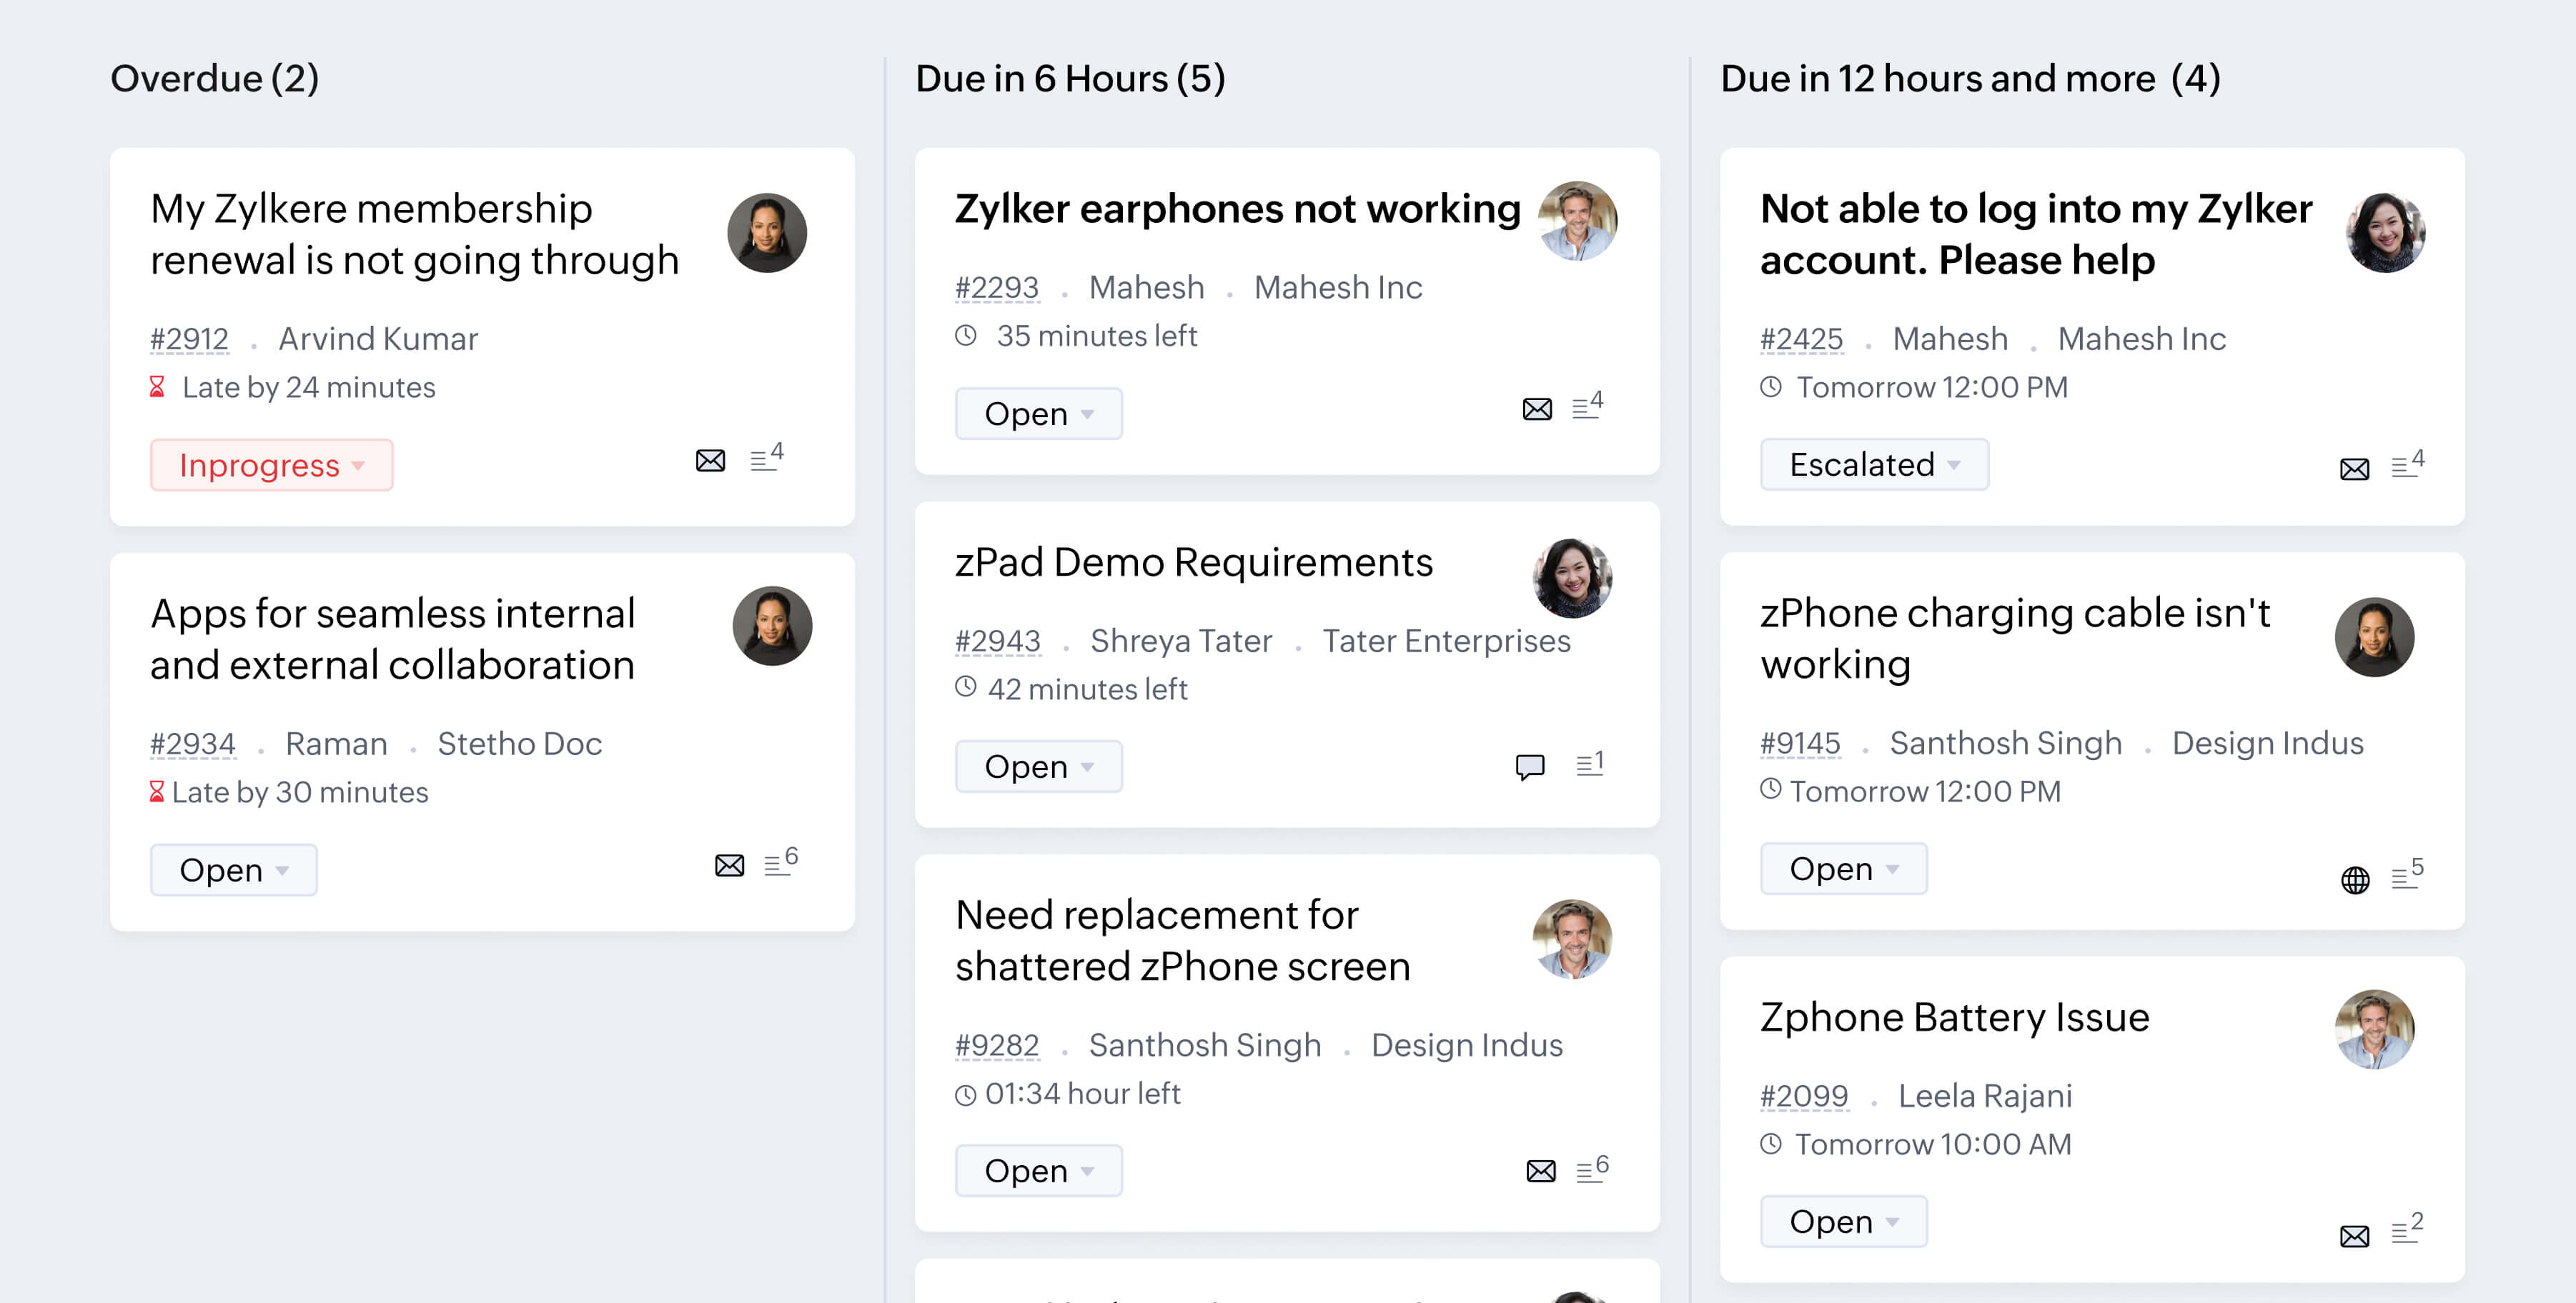The height and width of the screenshot is (1303, 2576).
Task: Click agent avatar on membership renewal ticket
Action: pyautogui.click(x=767, y=233)
